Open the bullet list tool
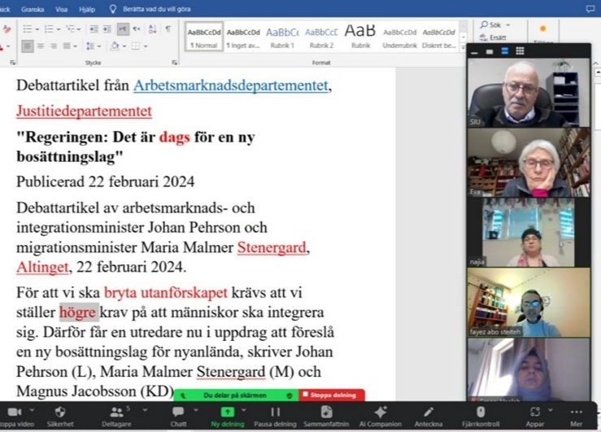Screen dimensions: 601x432 tap(27, 28)
